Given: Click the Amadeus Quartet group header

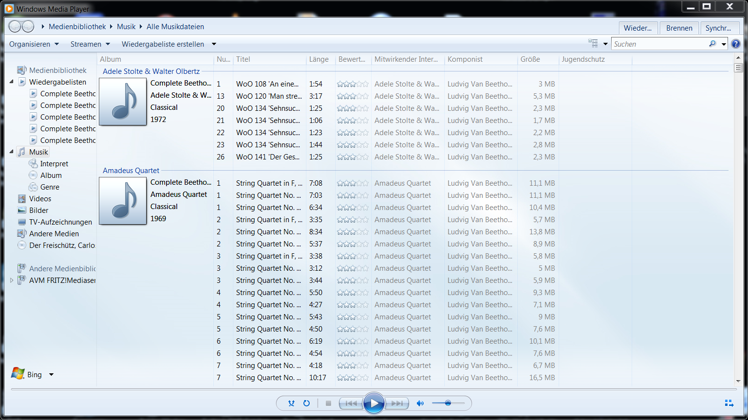Looking at the screenshot, I should pyautogui.click(x=131, y=171).
